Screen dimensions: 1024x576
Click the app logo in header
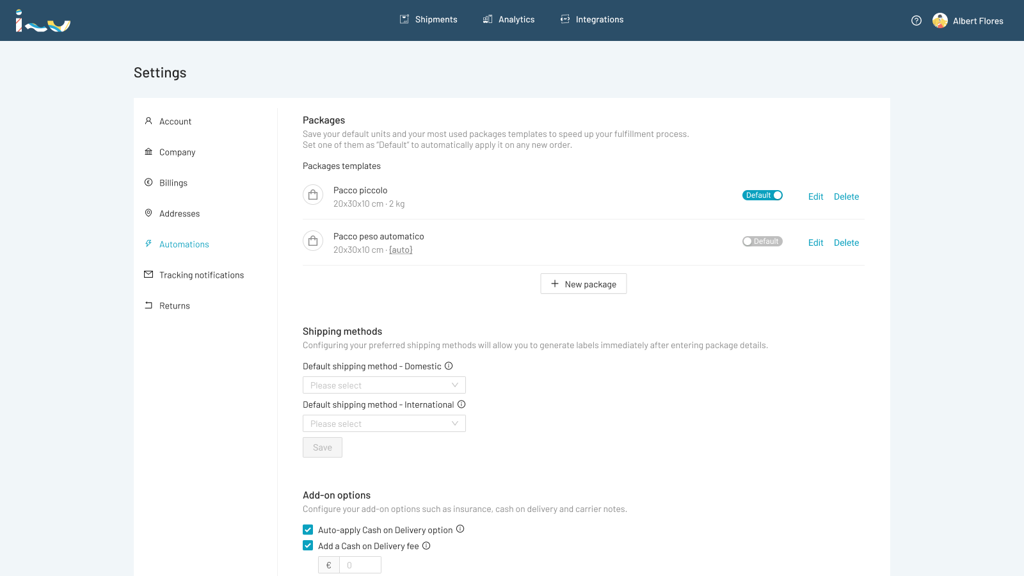pyautogui.click(x=43, y=21)
